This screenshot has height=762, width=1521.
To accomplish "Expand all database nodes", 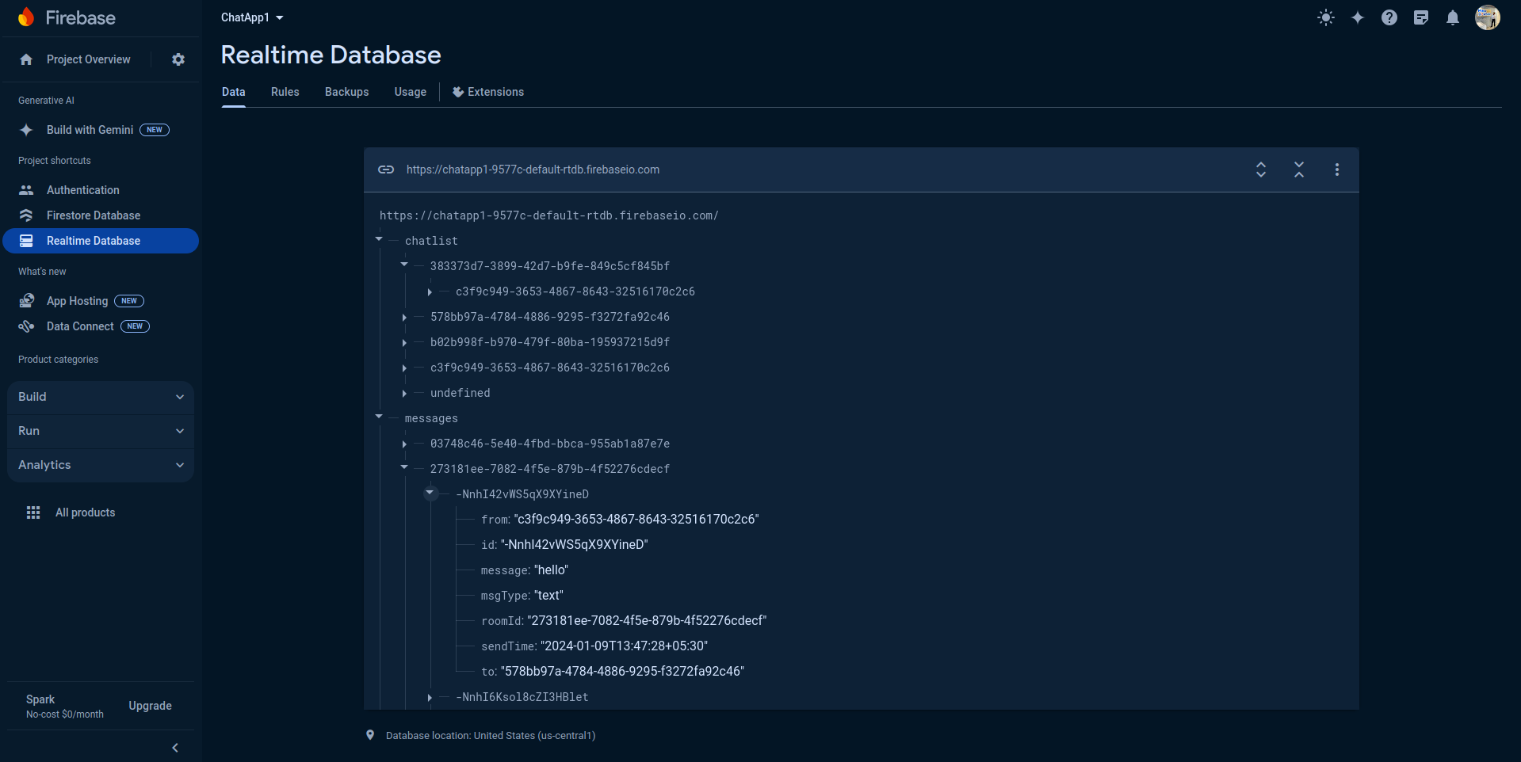I will [1260, 170].
